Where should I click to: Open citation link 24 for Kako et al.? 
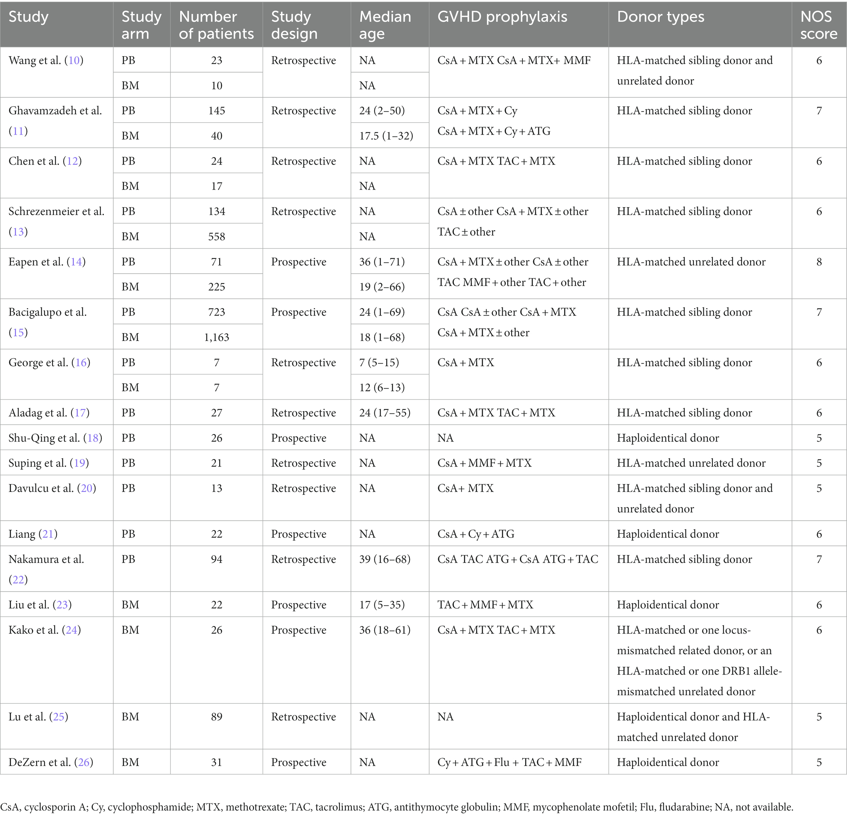[x=71, y=630]
